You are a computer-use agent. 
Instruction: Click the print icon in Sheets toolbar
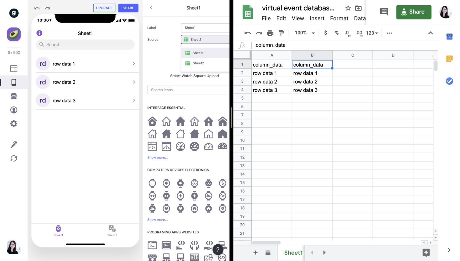(270, 33)
